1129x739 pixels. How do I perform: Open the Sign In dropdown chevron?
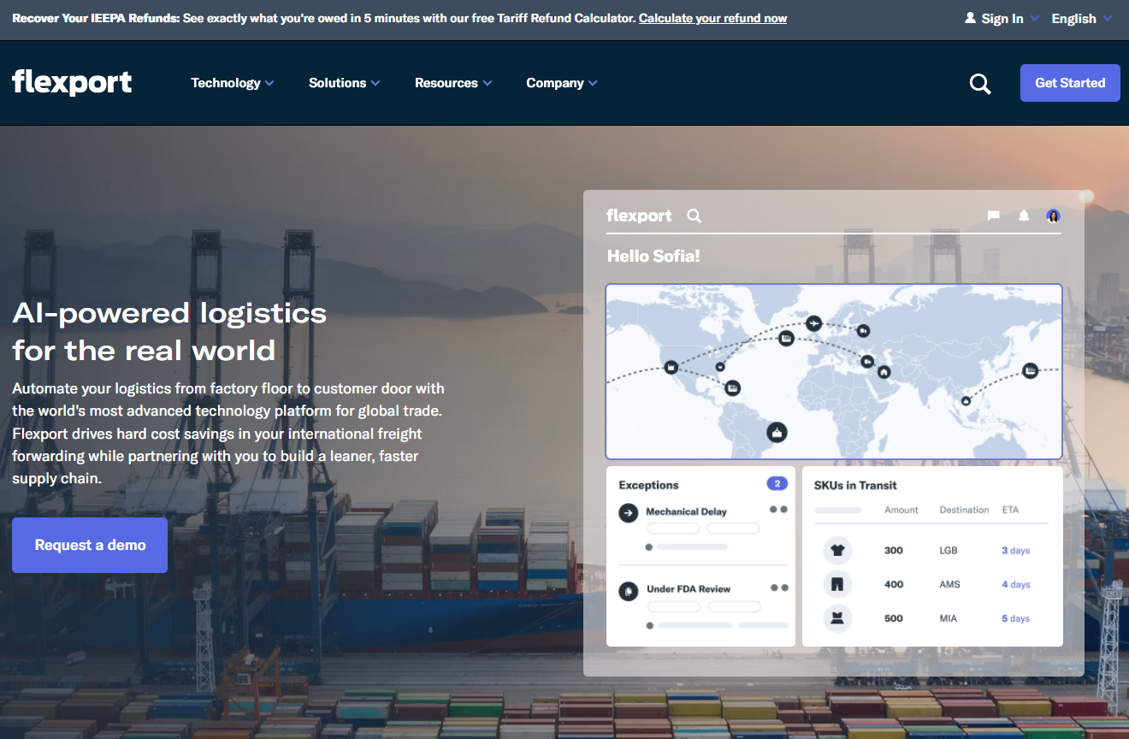pyautogui.click(x=1034, y=18)
